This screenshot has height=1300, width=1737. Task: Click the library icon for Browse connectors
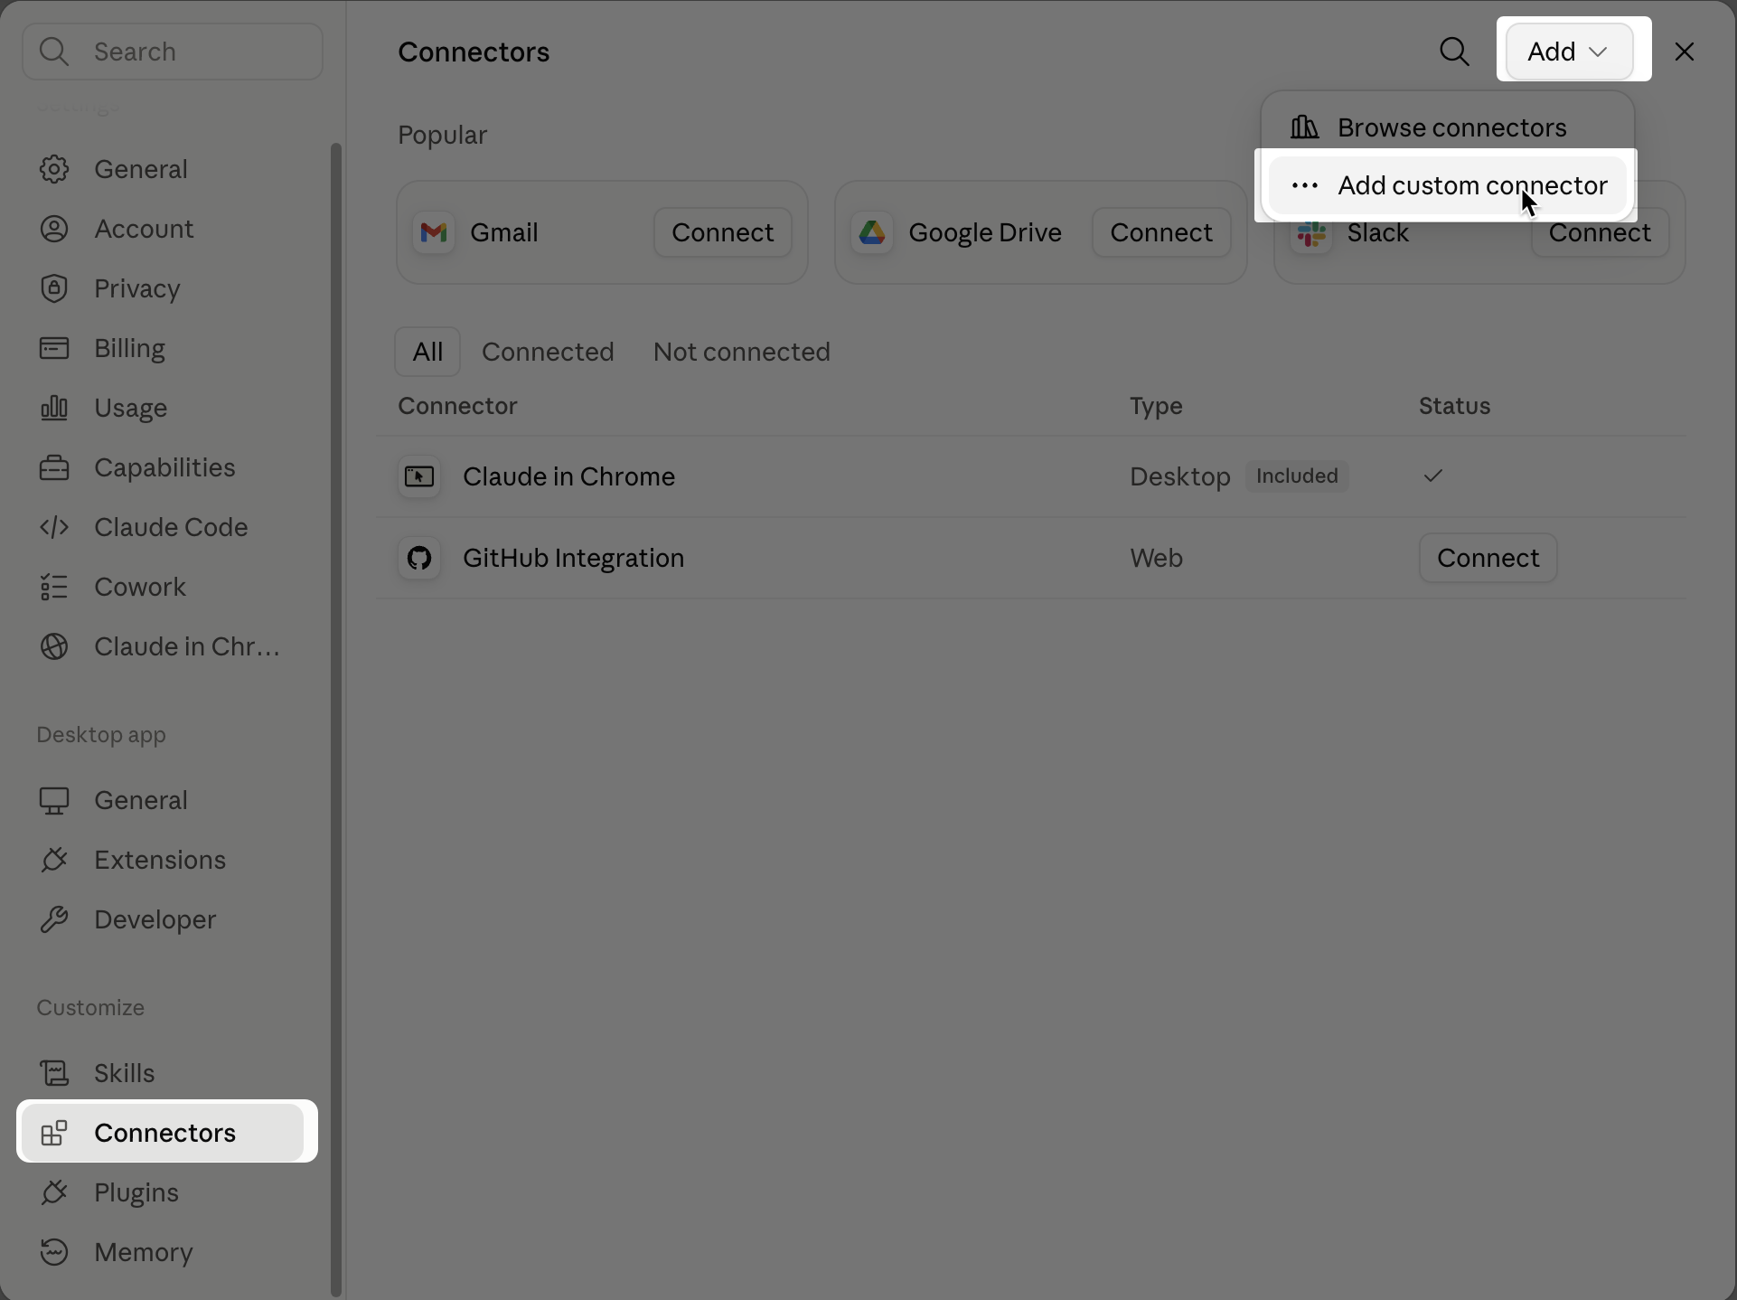tap(1304, 127)
